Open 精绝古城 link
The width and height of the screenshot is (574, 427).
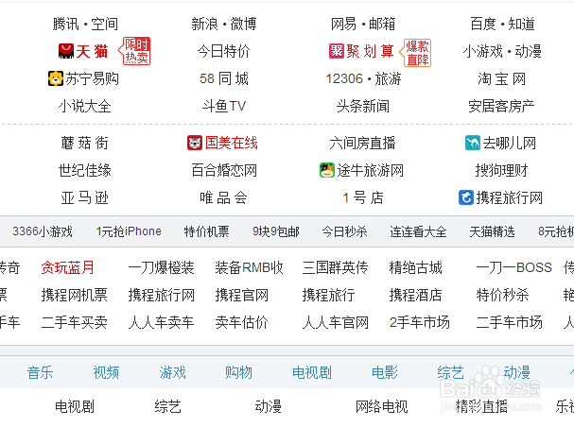(x=415, y=267)
